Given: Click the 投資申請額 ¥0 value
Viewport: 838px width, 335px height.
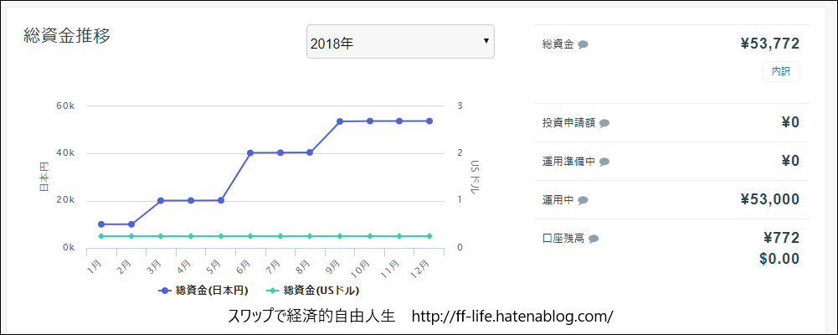Looking at the screenshot, I should pyautogui.click(x=790, y=123).
